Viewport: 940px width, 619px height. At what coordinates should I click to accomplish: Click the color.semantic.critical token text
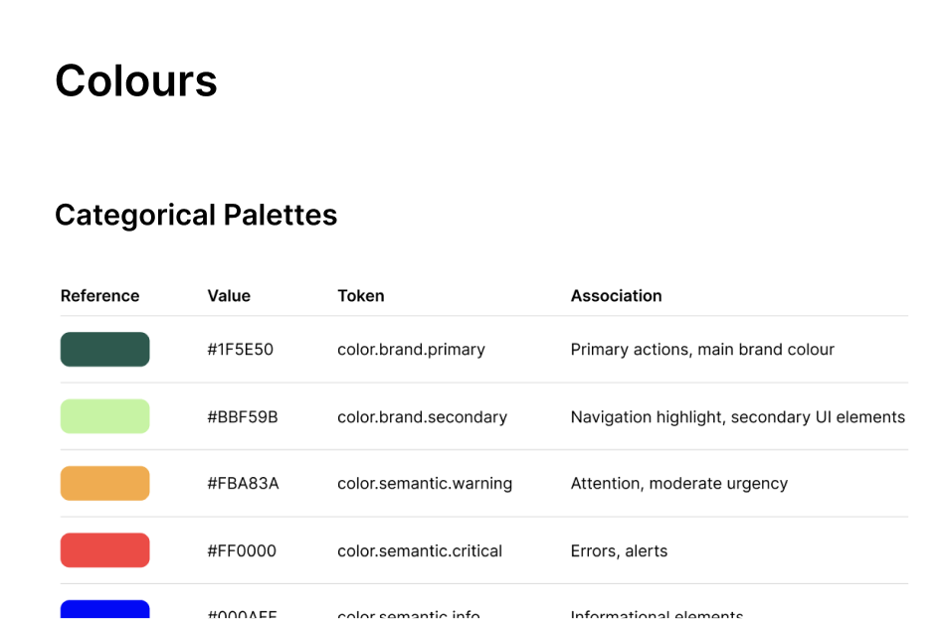coord(420,551)
